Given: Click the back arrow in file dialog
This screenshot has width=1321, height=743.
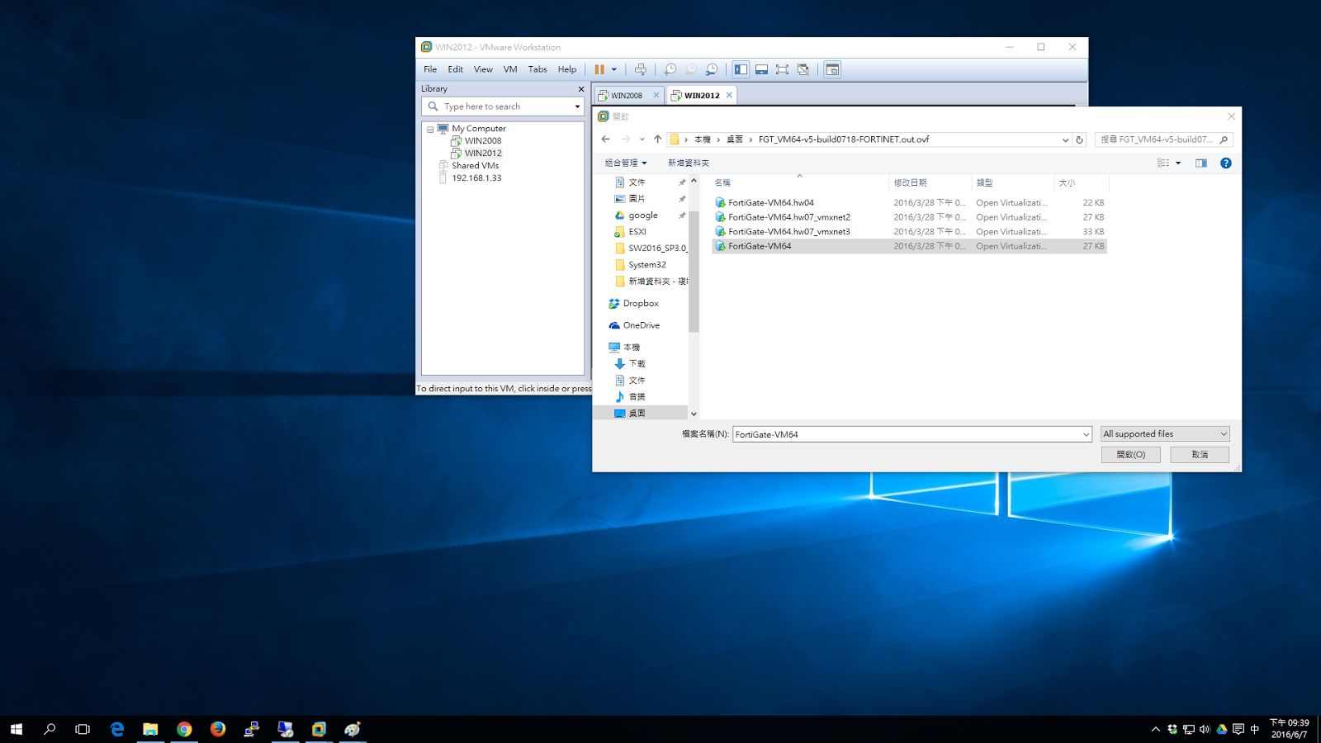Looking at the screenshot, I should coord(606,140).
